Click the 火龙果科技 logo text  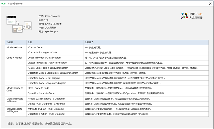click(x=196, y=18)
